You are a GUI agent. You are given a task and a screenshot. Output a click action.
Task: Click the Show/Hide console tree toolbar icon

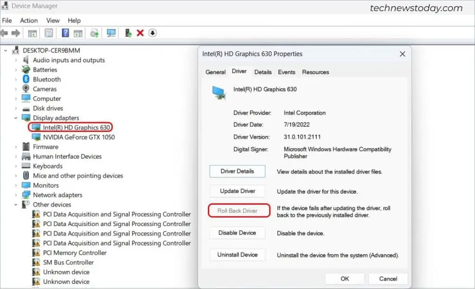(32, 33)
